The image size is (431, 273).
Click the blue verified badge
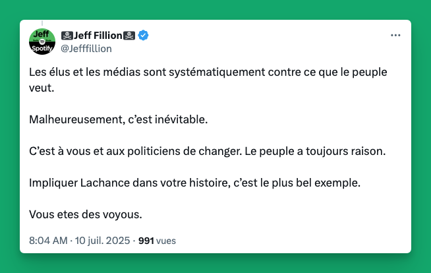(x=143, y=36)
